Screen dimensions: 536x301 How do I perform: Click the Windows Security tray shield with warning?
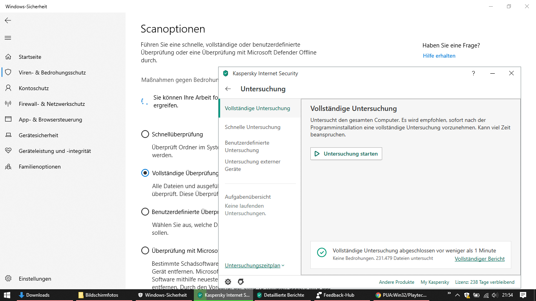click(x=467, y=295)
